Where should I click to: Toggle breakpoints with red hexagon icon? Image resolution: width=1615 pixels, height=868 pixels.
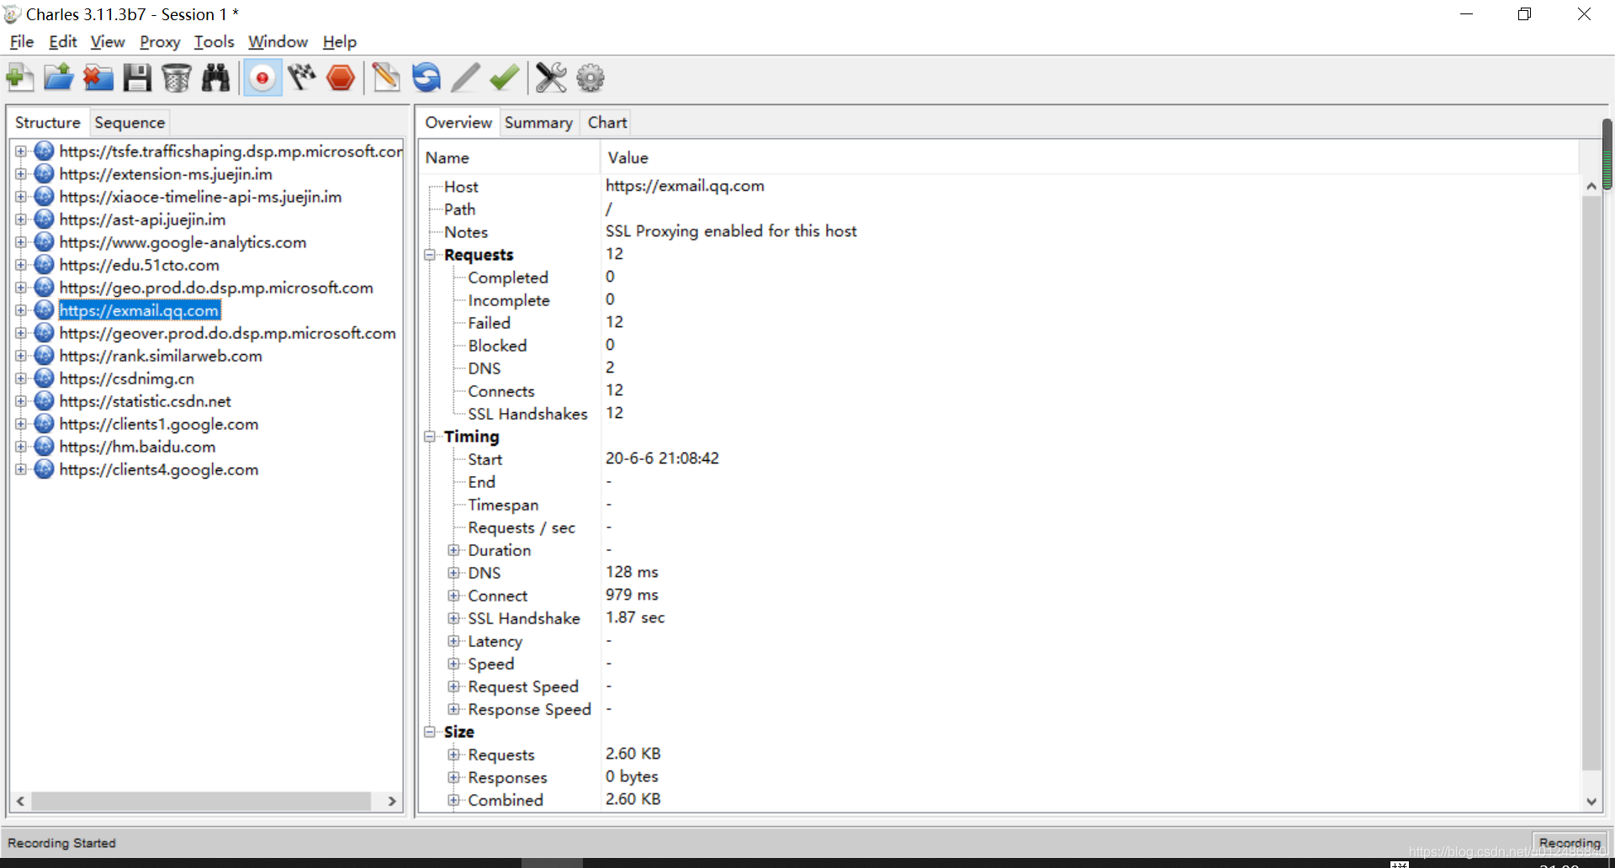click(341, 78)
